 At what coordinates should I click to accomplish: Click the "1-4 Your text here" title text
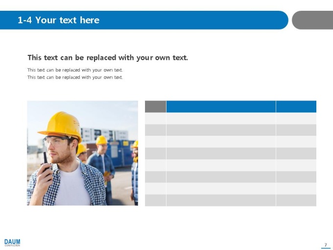pos(58,20)
